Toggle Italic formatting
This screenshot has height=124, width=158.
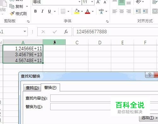pyautogui.click(x=42, y=11)
